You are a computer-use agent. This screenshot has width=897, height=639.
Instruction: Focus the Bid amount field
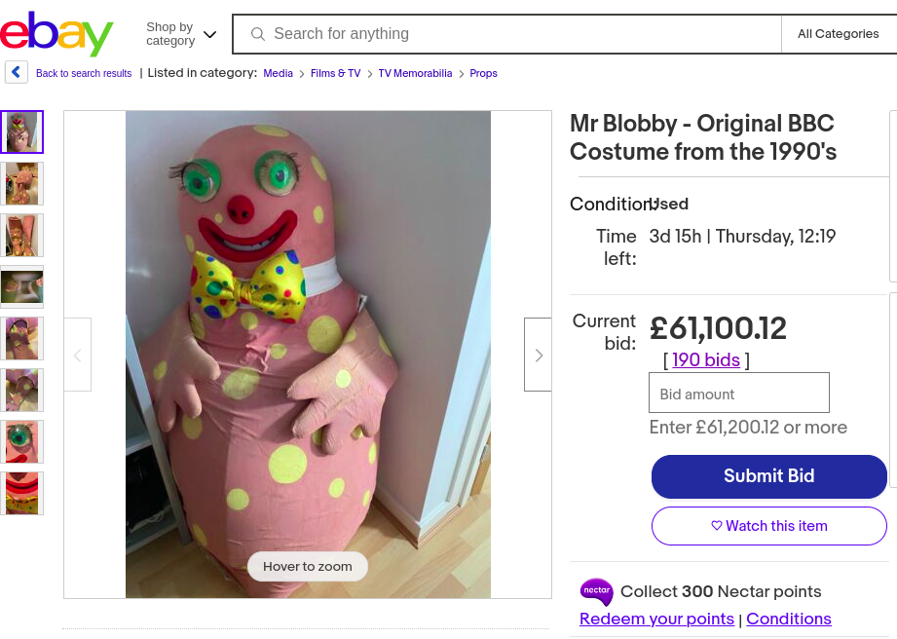pyautogui.click(x=738, y=393)
